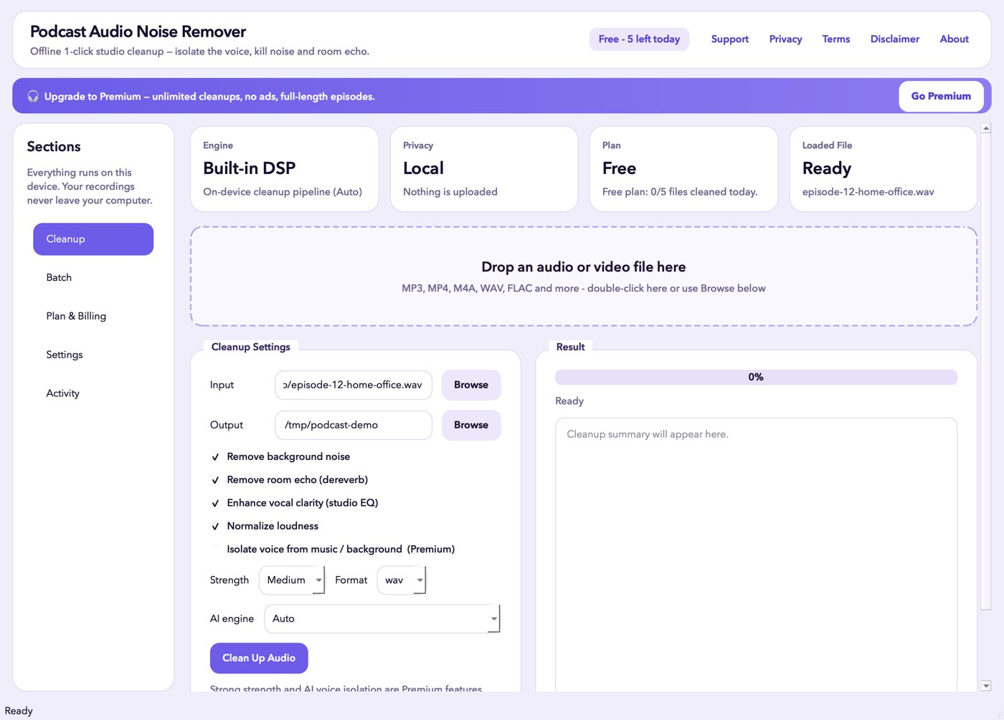This screenshot has height=720, width=1004.
Task: Toggle Enhance vocal clarity (studio EQ)
Action: (294, 503)
